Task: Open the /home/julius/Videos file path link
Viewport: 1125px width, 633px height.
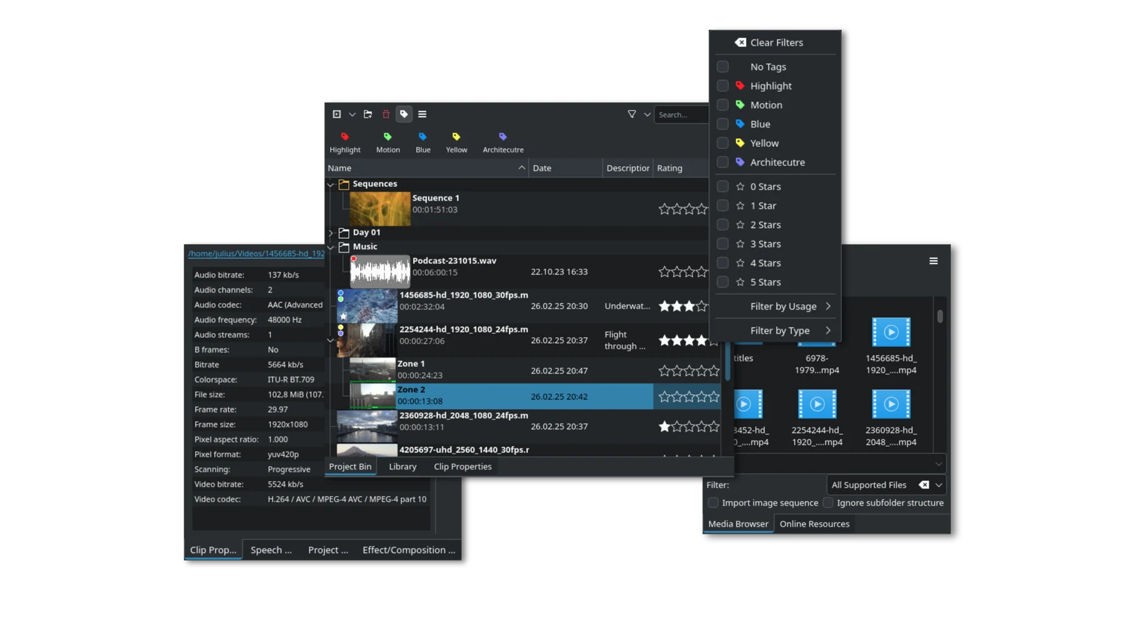Action: coord(256,253)
